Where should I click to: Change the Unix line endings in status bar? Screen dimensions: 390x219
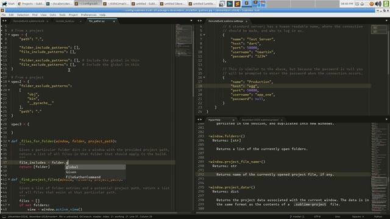pyautogui.click(x=338, y=217)
